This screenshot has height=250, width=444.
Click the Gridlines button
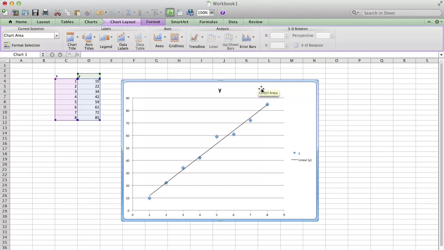tap(176, 41)
